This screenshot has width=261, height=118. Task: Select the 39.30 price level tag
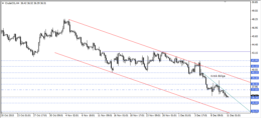[255, 78]
